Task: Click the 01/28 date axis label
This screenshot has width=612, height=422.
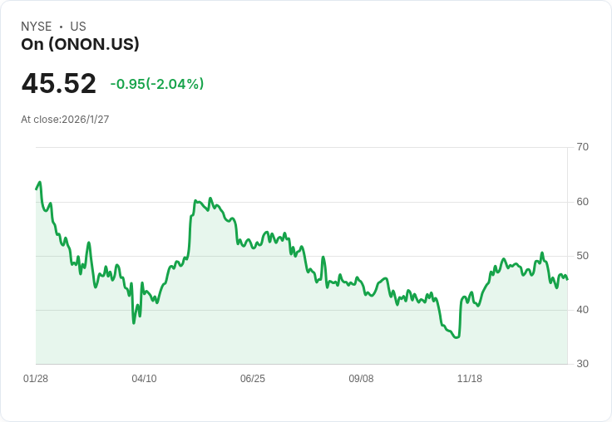Action: 36,378
